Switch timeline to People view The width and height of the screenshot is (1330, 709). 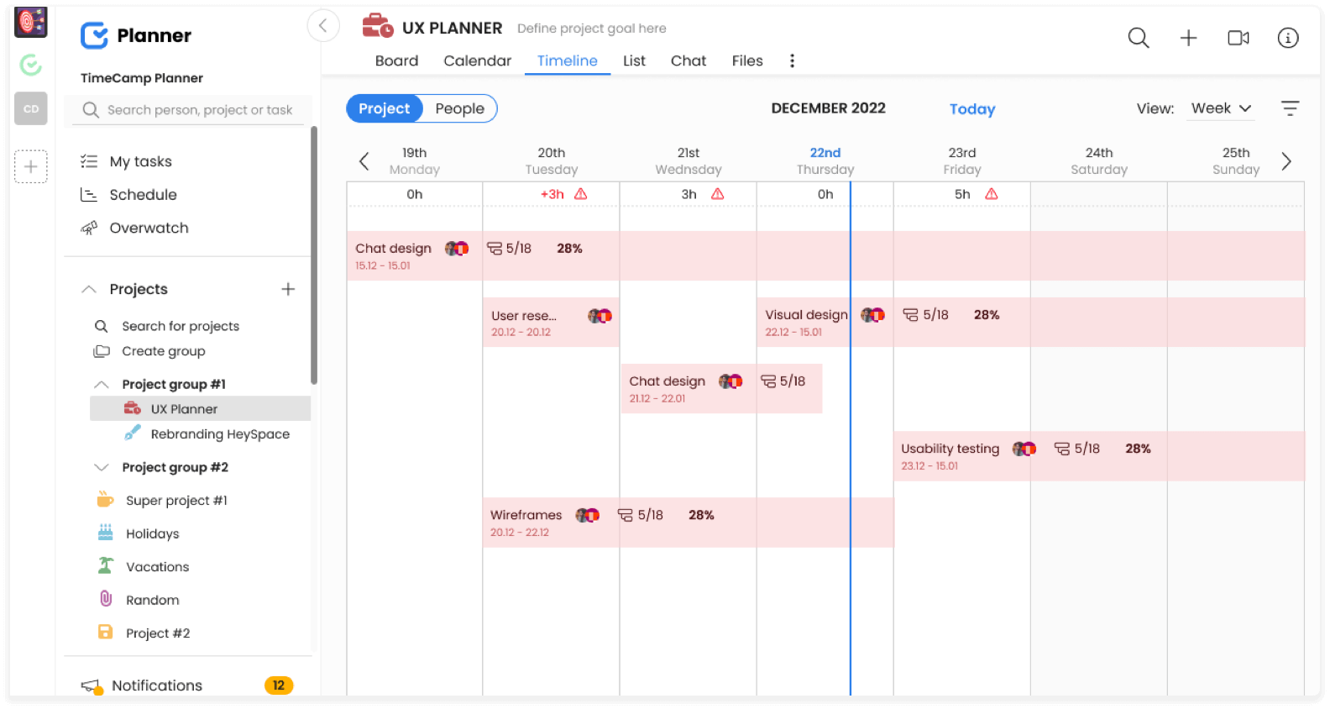click(x=459, y=108)
